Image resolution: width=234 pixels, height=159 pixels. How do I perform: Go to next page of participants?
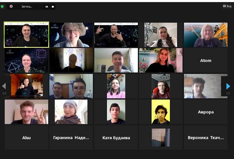228,86
